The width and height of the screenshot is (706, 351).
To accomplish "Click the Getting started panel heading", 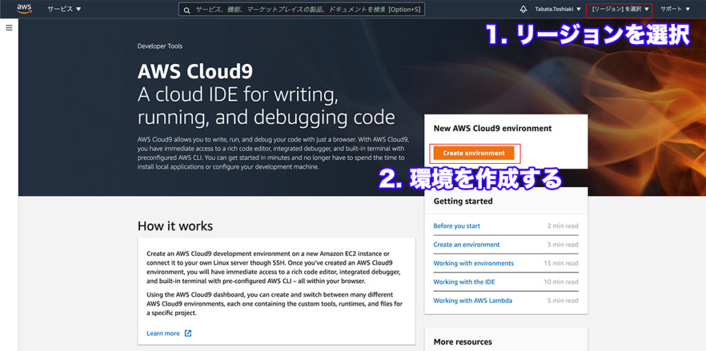I will [463, 201].
